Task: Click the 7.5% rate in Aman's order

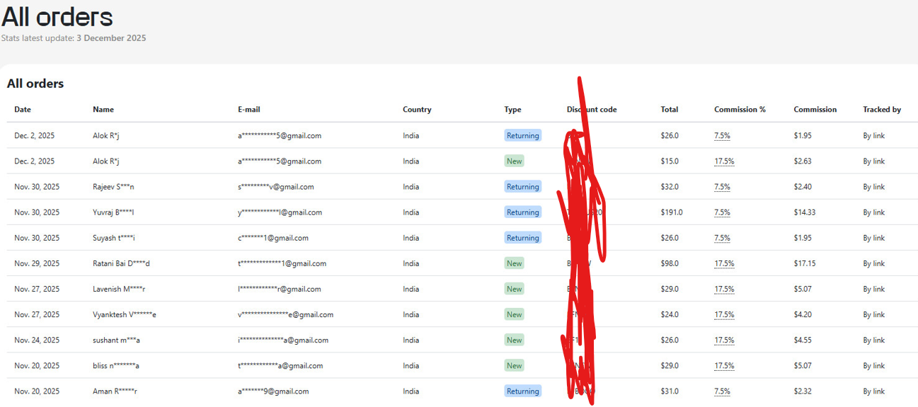Action: (x=722, y=391)
